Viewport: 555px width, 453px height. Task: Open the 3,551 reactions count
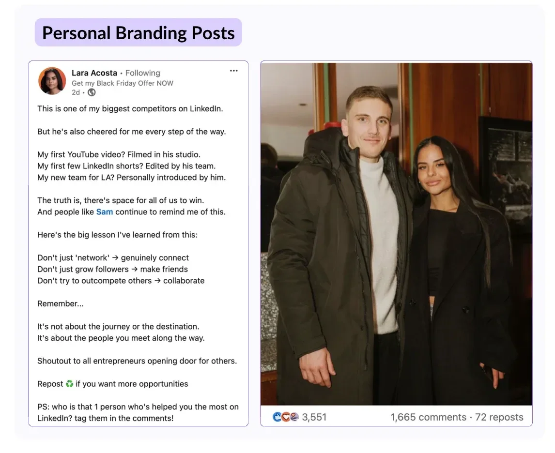tap(314, 417)
